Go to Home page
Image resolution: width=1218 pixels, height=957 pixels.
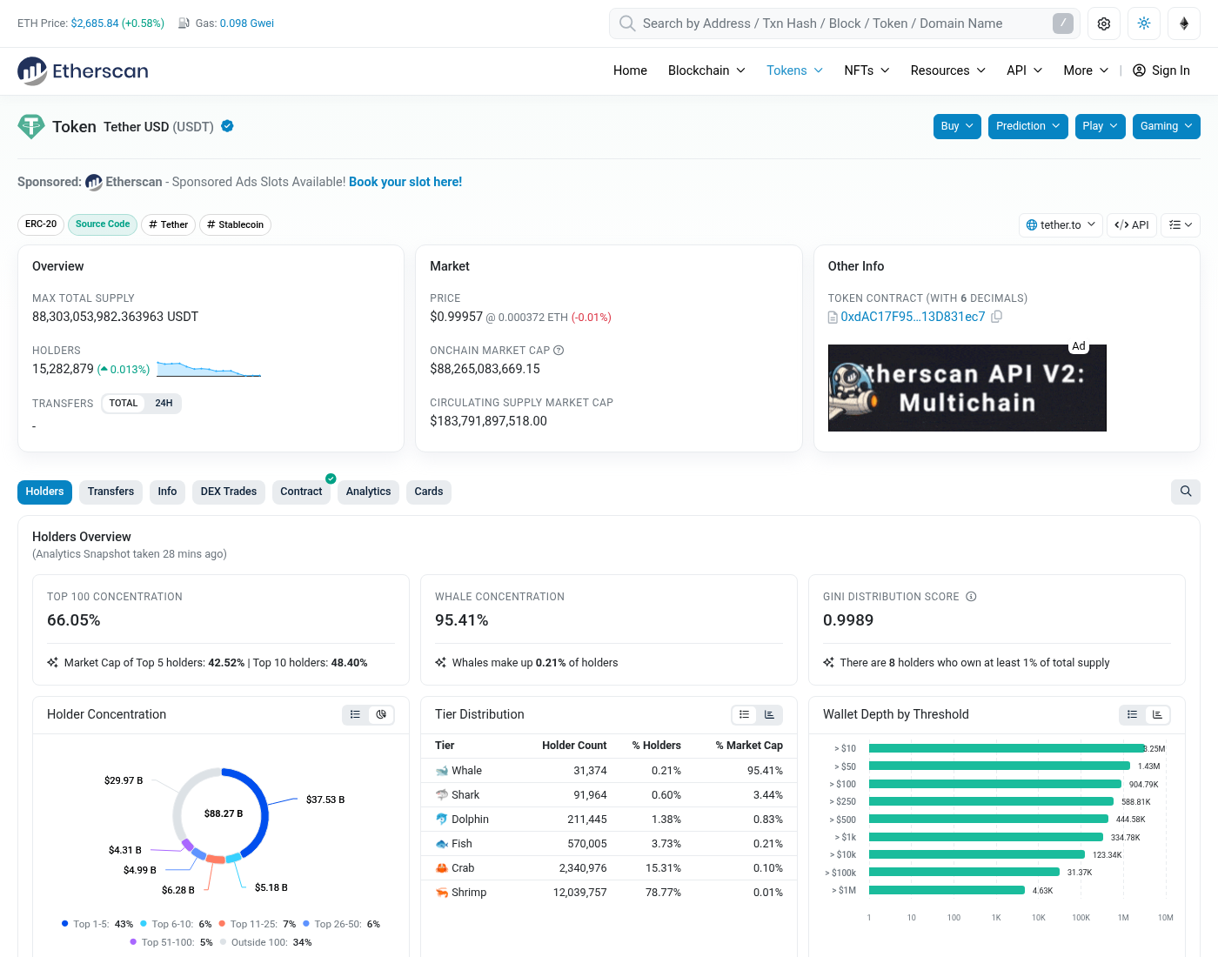click(630, 70)
